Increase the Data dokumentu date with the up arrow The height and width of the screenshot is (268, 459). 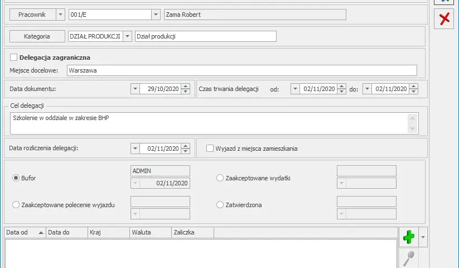pyautogui.click(x=185, y=86)
